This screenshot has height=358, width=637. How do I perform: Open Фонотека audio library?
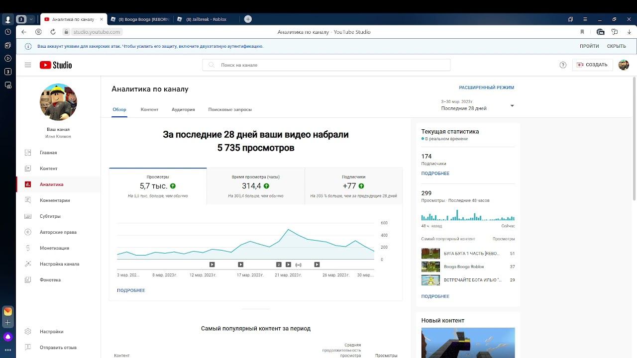pyautogui.click(x=50, y=280)
